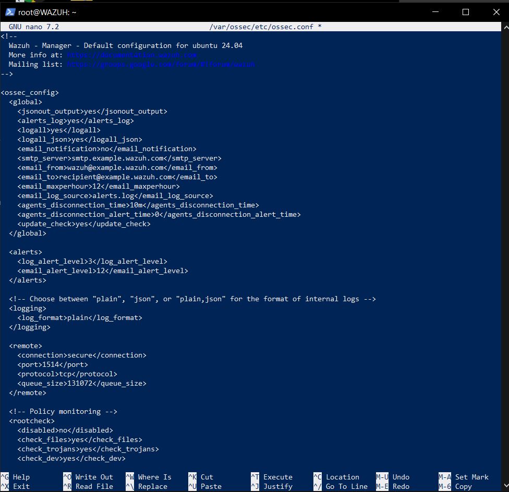This screenshot has height=492, width=509.
Task: Click the M-6 Copy shortcut
Action: coord(455,486)
